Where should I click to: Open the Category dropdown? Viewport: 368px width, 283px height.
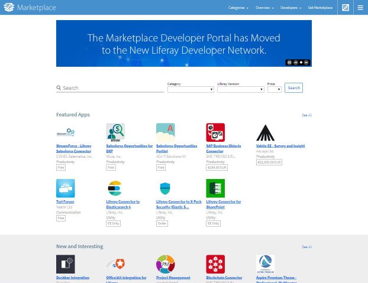[191, 89]
